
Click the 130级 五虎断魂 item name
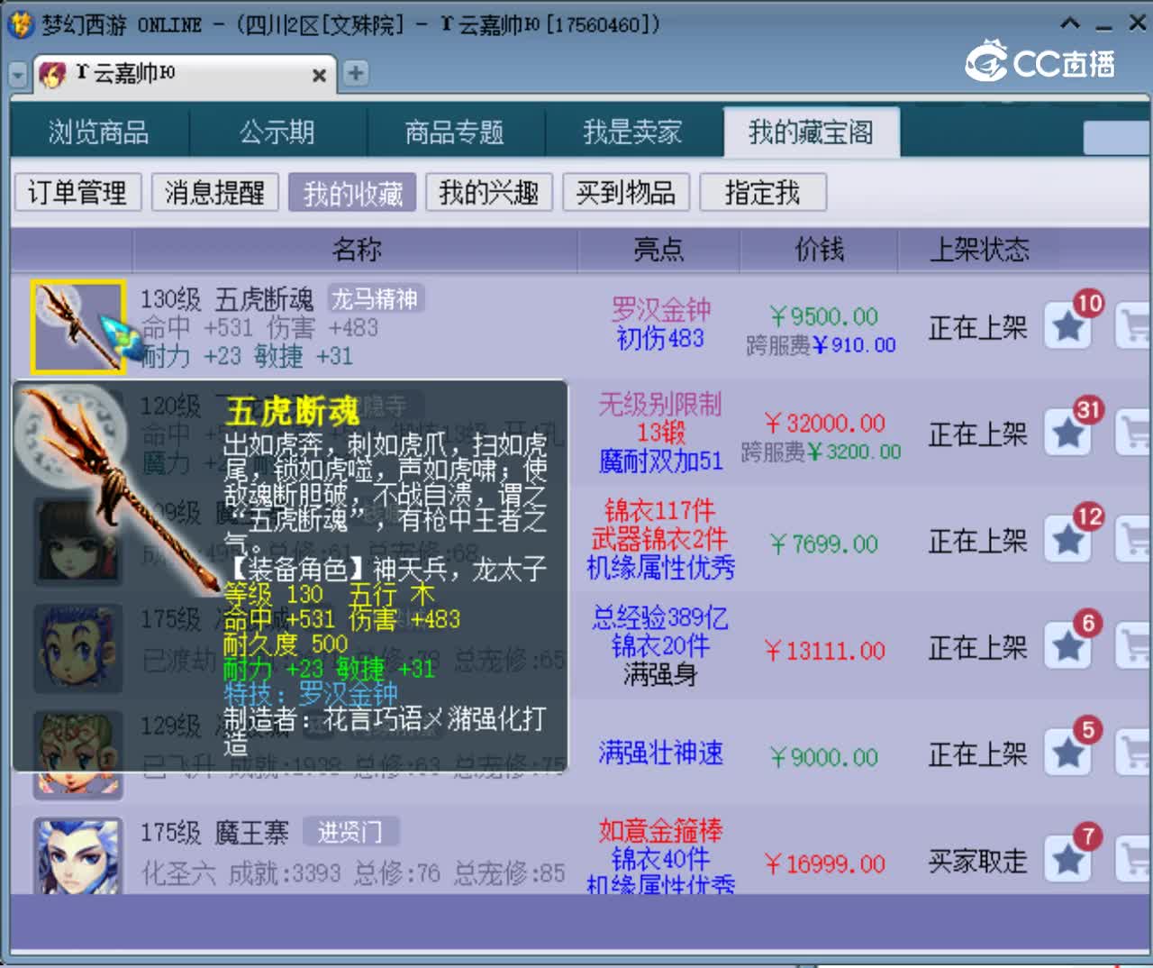click(x=227, y=299)
